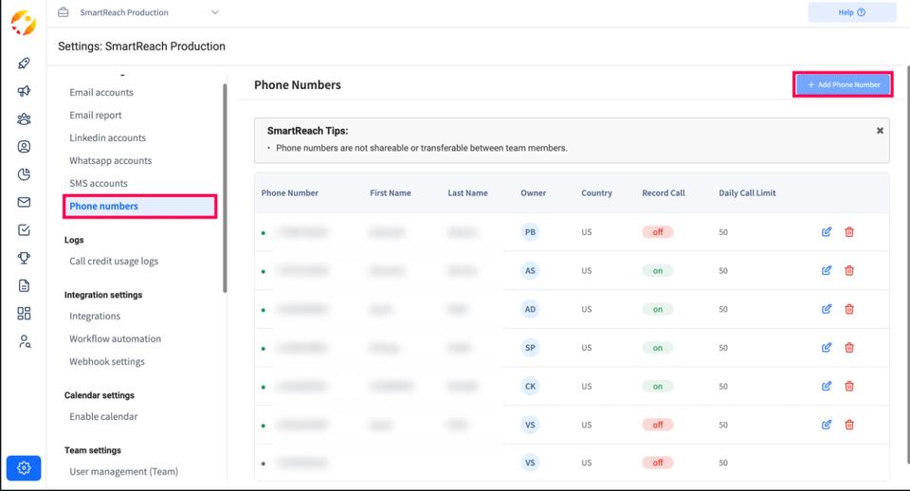Click the briefcase icon beside SmartReach Production

64,12
